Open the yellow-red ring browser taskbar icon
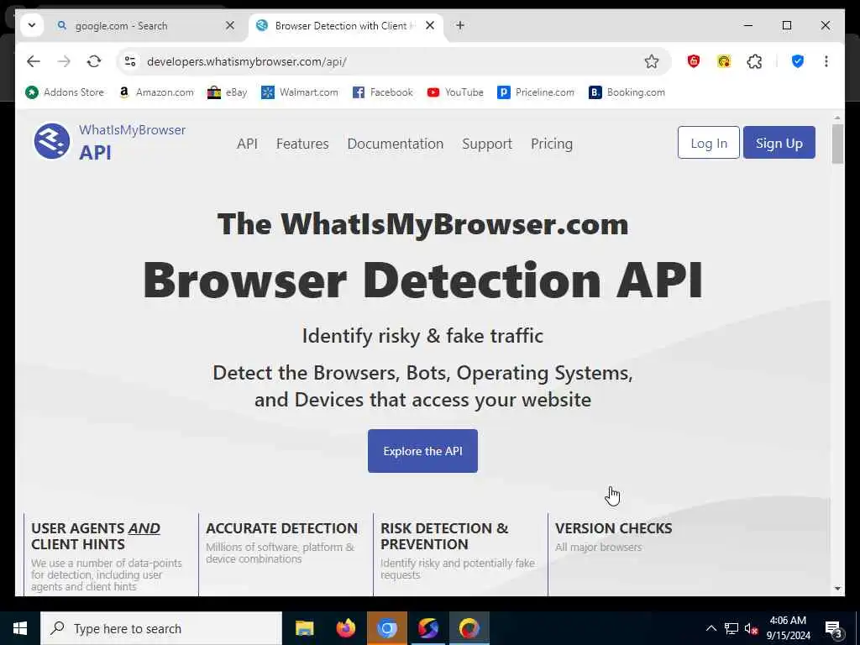Image resolution: width=860 pixels, height=645 pixels. click(469, 628)
